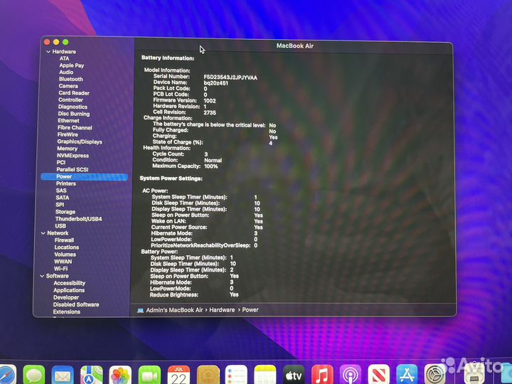Open the USB hardware entry
Image resolution: width=512 pixels, height=384 pixels.
(x=60, y=226)
